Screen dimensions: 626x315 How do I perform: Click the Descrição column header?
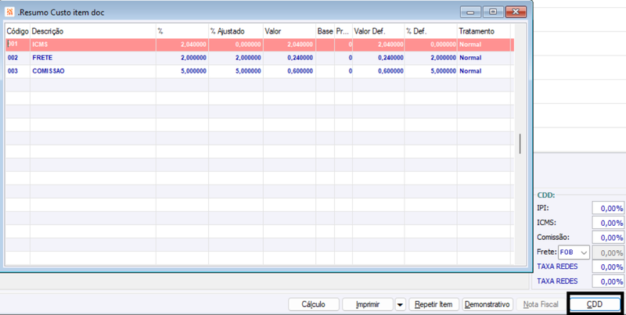(x=93, y=31)
